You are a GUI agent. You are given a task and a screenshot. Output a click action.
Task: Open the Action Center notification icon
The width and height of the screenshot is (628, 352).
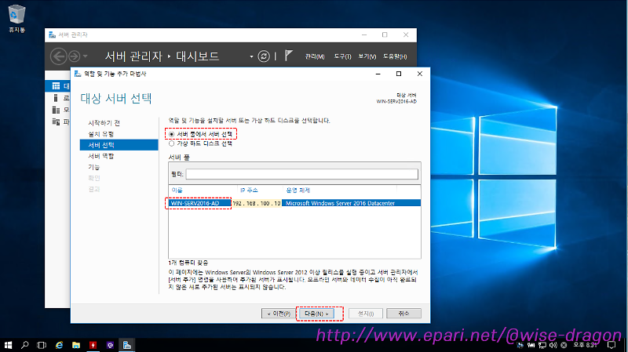coord(612,345)
